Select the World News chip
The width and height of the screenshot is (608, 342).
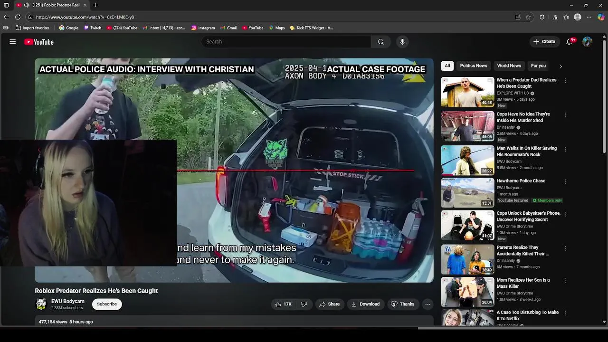click(x=509, y=66)
